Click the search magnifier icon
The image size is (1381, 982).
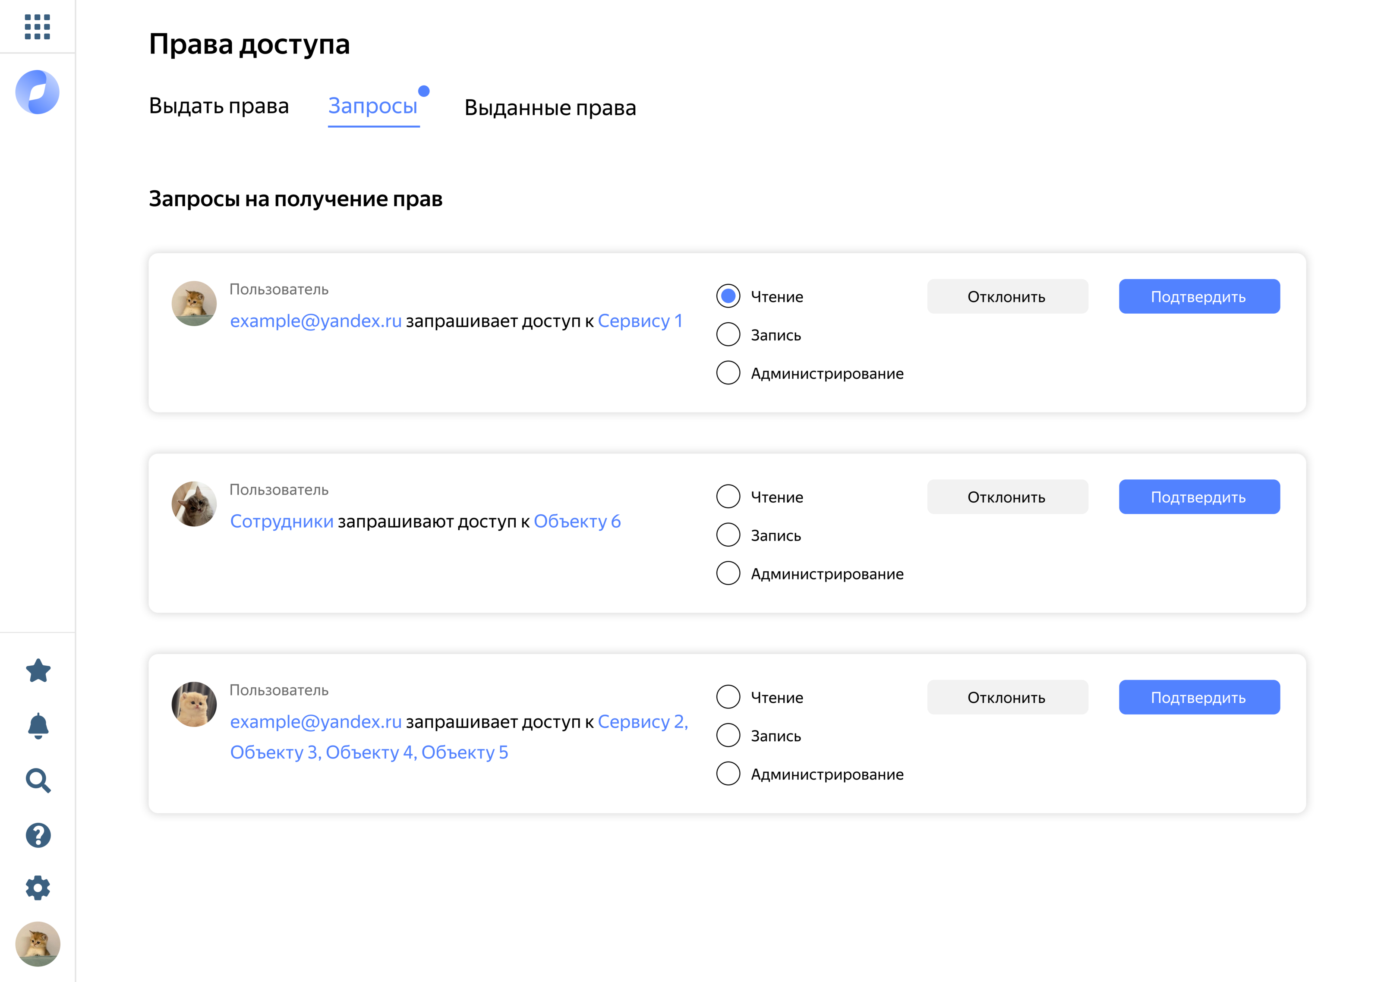point(38,781)
